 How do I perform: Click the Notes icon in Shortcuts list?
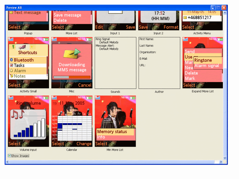pyautogui.click(x=11, y=76)
